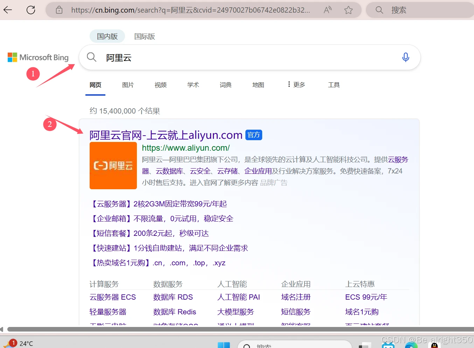
Task: Open the orange 阿里云 logo thumbnail
Action: pyautogui.click(x=113, y=165)
